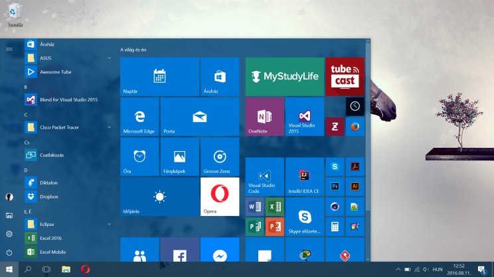The width and height of the screenshot is (494, 277).
Task: Open File Explorer from Start sidebar
Action: pos(9,215)
